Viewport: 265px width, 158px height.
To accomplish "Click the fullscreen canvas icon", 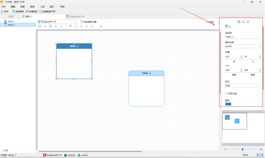I will [x=218, y=22].
